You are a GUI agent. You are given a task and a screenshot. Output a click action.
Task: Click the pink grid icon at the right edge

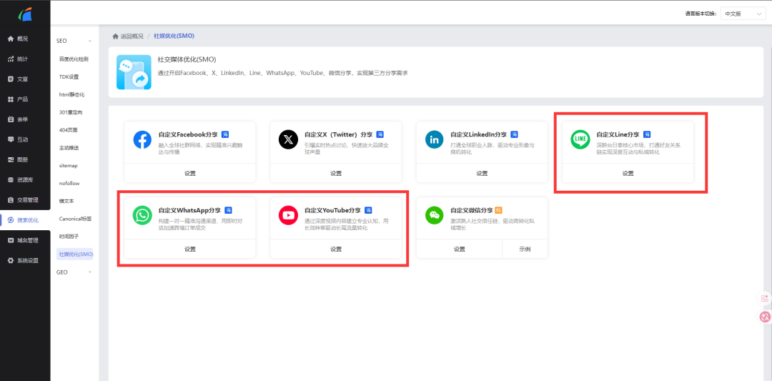click(765, 298)
